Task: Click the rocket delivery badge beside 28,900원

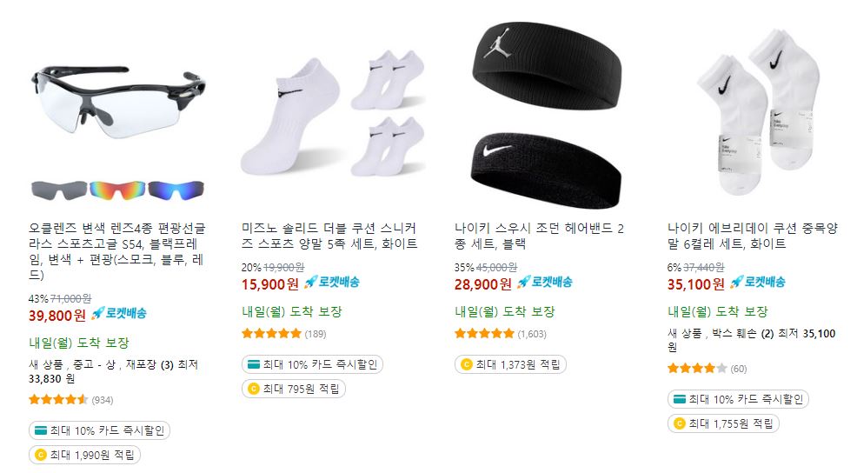Action: (x=545, y=283)
